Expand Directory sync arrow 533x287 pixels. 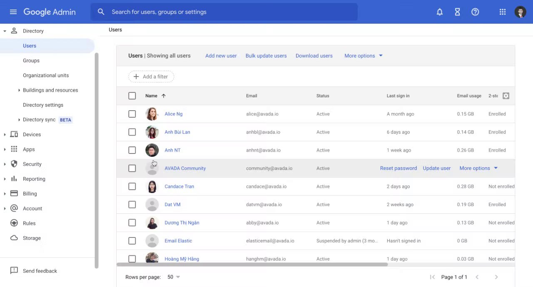pos(19,120)
